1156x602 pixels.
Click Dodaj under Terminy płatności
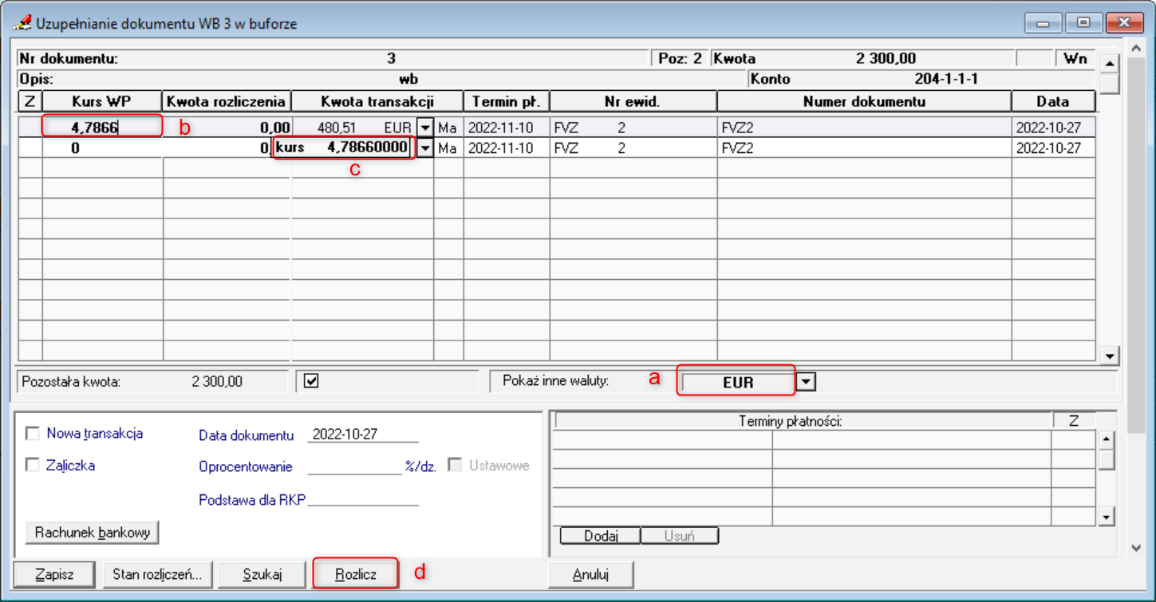pos(601,536)
